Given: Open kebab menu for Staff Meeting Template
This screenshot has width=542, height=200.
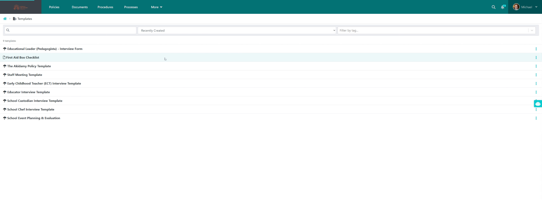Looking at the screenshot, I should (x=536, y=75).
